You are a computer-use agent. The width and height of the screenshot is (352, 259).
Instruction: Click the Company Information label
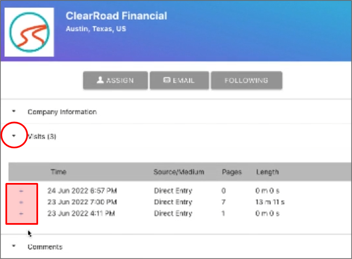click(x=62, y=112)
